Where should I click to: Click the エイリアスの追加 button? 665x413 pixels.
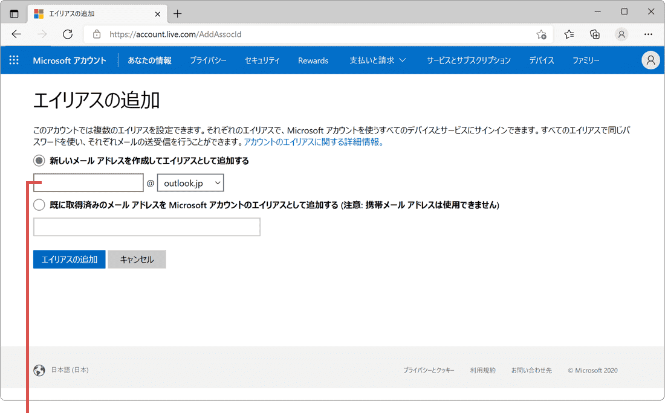click(69, 259)
